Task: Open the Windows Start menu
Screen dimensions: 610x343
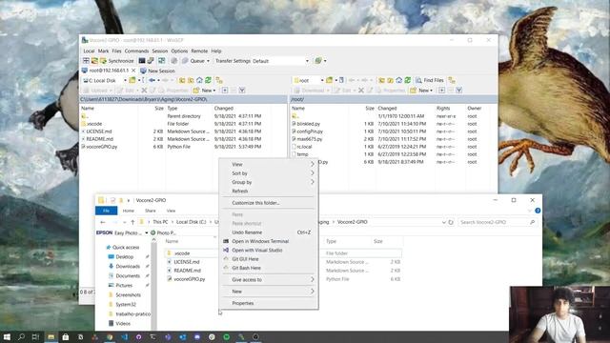Action: 7,337
